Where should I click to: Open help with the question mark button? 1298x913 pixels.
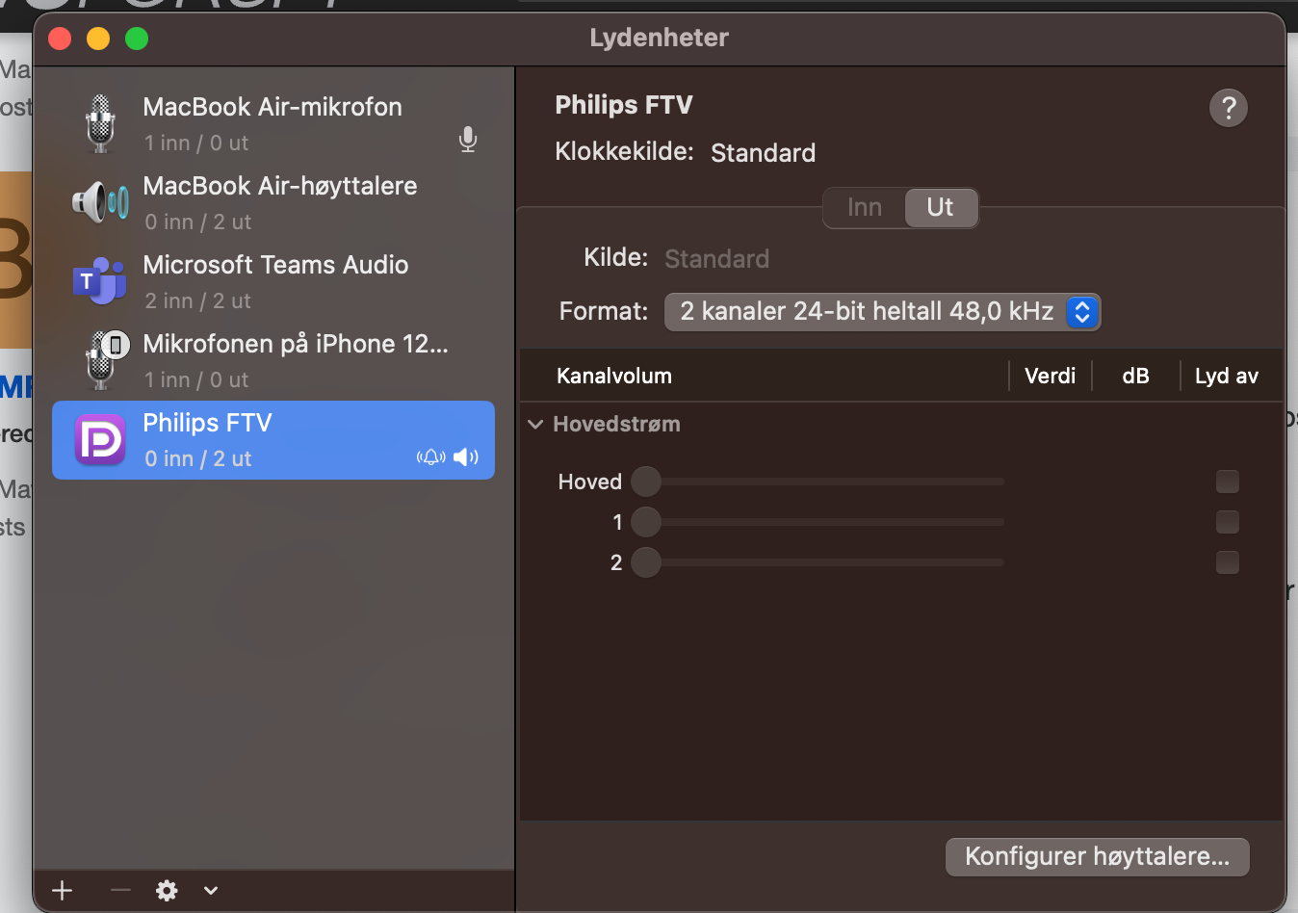(x=1229, y=108)
